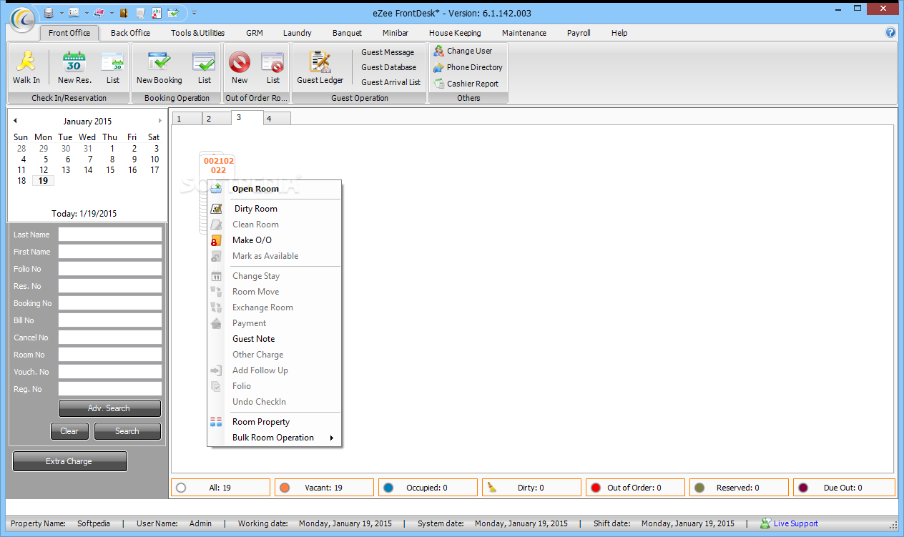Screen dimensions: 904x537
Task: Open Customize Quick Access Toolbar dropdown
Action: (195, 13)
